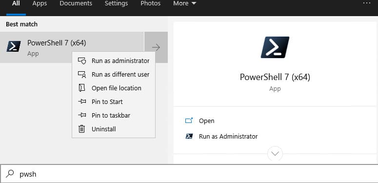This screenshot has width=378, height=183.
Task: Expand the right arrow next to PowerShell 7 result
Action: coord(156,47)
